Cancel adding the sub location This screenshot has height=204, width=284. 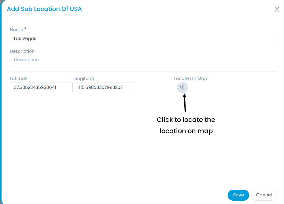coord(264,195)
